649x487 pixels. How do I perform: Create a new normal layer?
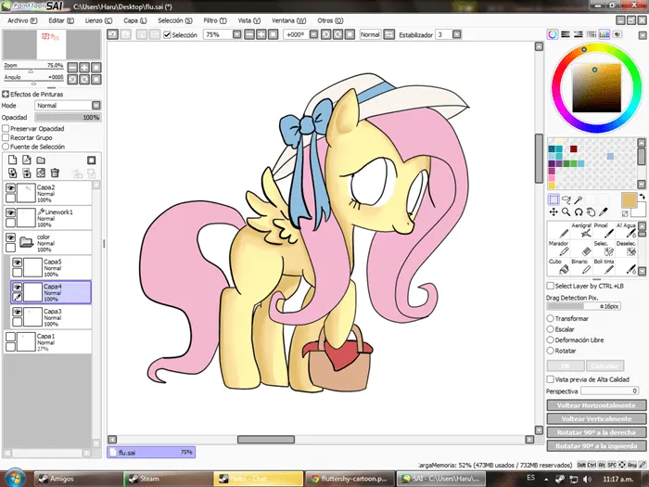[12, 160]
